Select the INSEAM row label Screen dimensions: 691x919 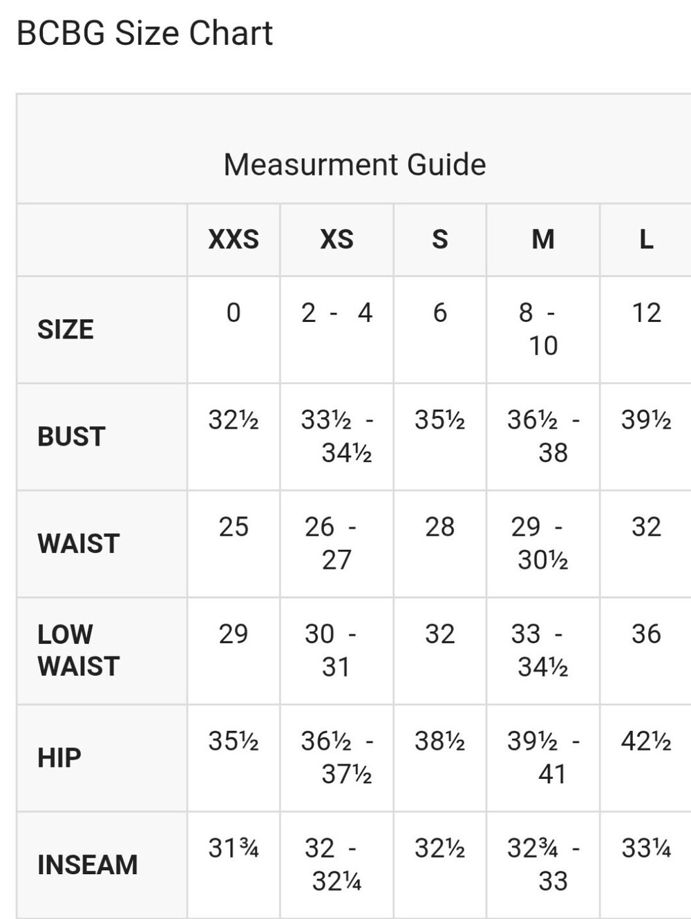88,865
